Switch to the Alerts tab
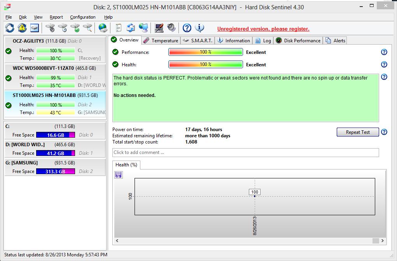This screenshot has width=397, height=261. (335, 41)
